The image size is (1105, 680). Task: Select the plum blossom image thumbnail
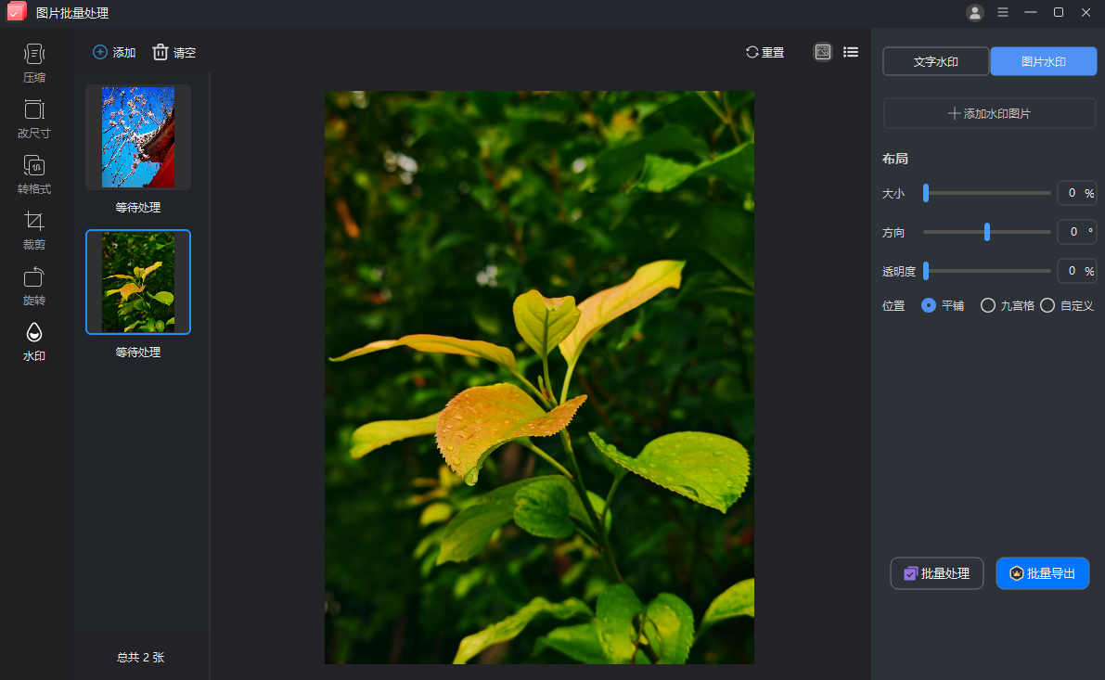pyautogui.click(x=138, y=137)
